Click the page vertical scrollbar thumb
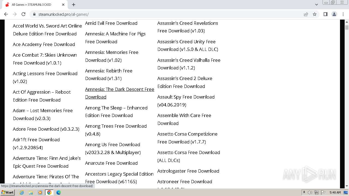 (347, 27)
